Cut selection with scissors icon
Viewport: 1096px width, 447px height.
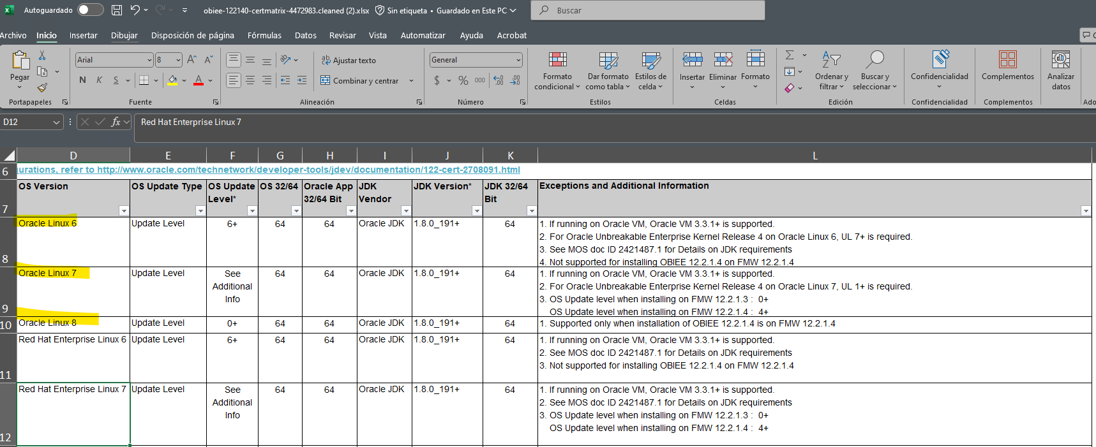42,55
